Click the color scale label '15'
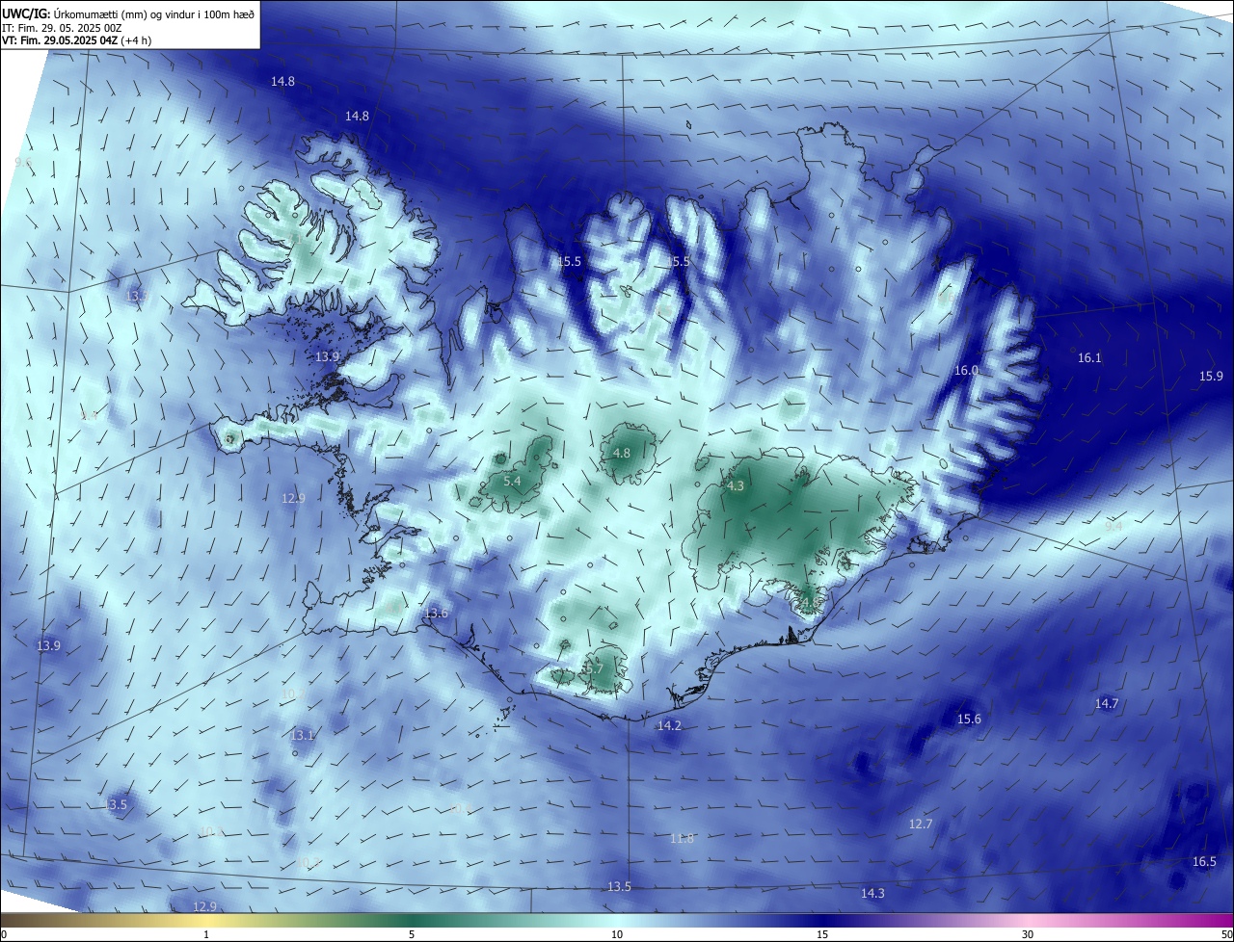Viewport: 1234px width, 942px height. [822, 935]
